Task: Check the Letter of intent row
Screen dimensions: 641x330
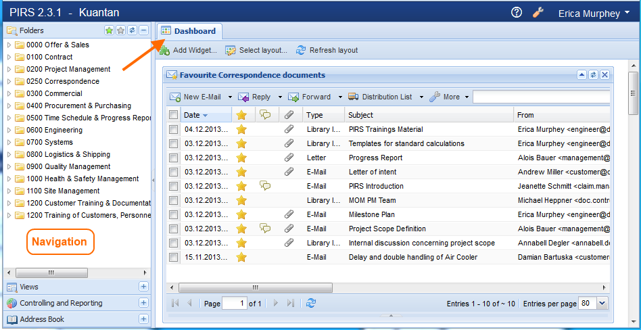Action: click(173, 172)
